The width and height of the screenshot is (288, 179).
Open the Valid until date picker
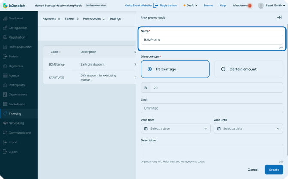(248, 128)
